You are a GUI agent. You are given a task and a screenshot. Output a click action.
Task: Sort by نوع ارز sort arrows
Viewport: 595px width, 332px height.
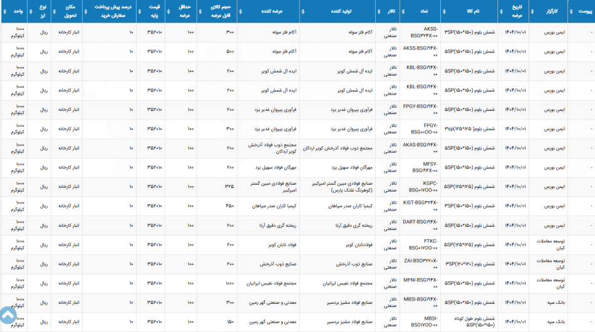(30, 11)
